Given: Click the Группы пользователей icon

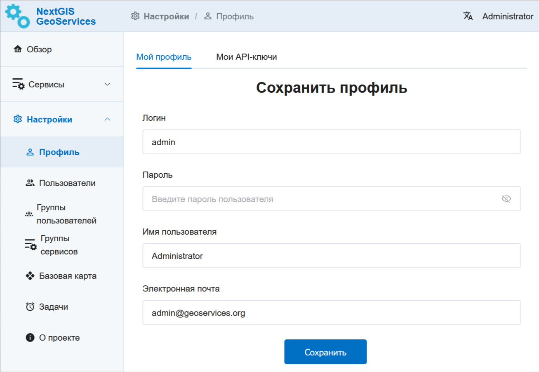Looking at the screenshot, I should pos(29,214).
